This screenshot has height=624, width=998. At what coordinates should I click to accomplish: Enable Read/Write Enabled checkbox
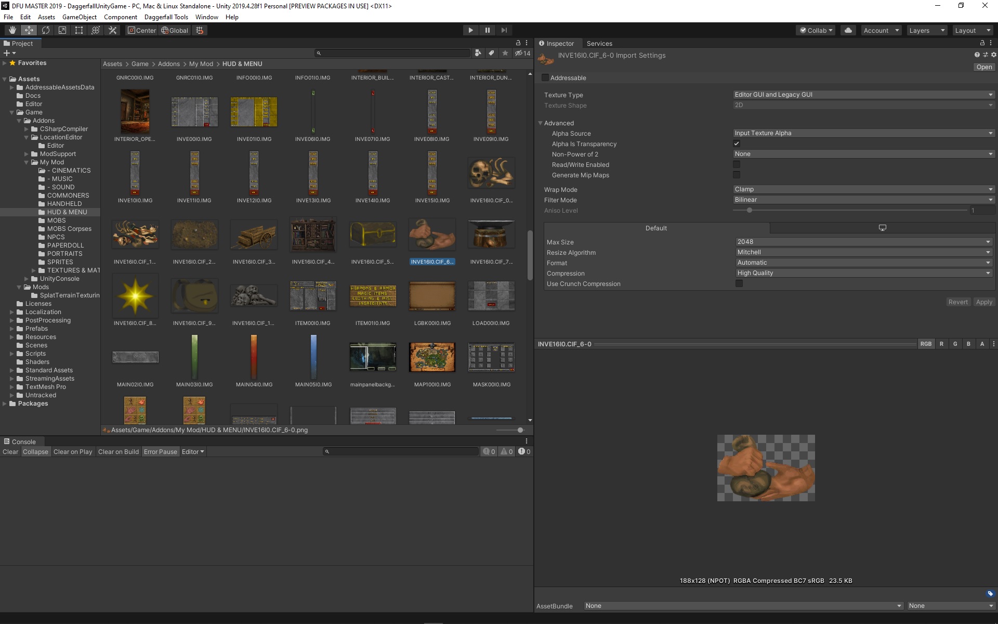[737, 164]
